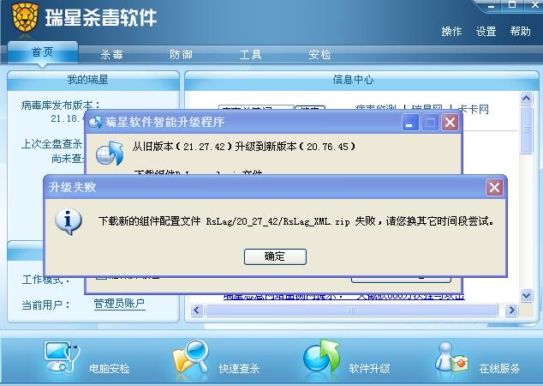Click the 软件升级 label
This screenshot has height=386, width=543.
point(369,369)
